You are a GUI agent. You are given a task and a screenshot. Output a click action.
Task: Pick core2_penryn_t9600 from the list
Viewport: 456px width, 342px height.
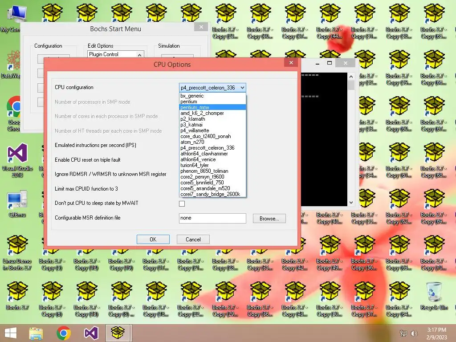(x=212, y=177)
